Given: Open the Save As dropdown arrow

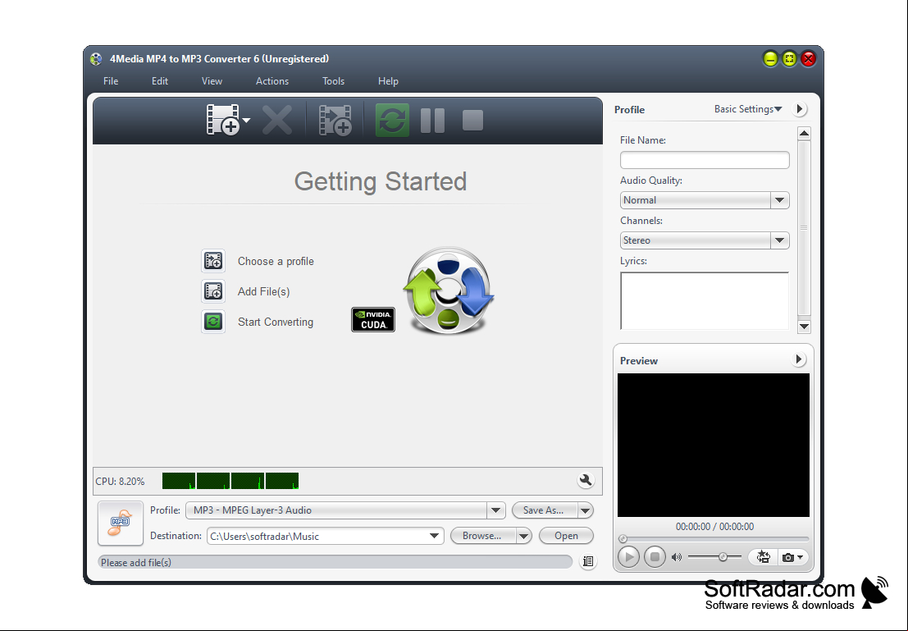Looking at the screenshot, I should pos(585,510).
